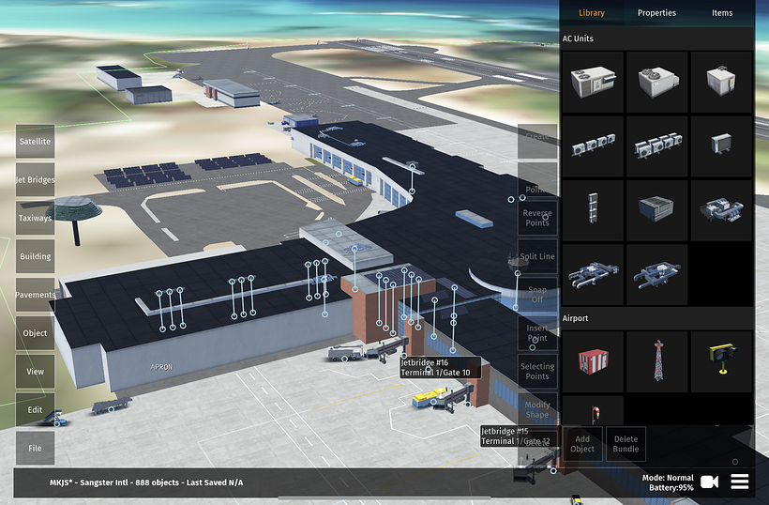Pick the vertical stacked AC units thumbnail
769x505 pixels.
593,210
